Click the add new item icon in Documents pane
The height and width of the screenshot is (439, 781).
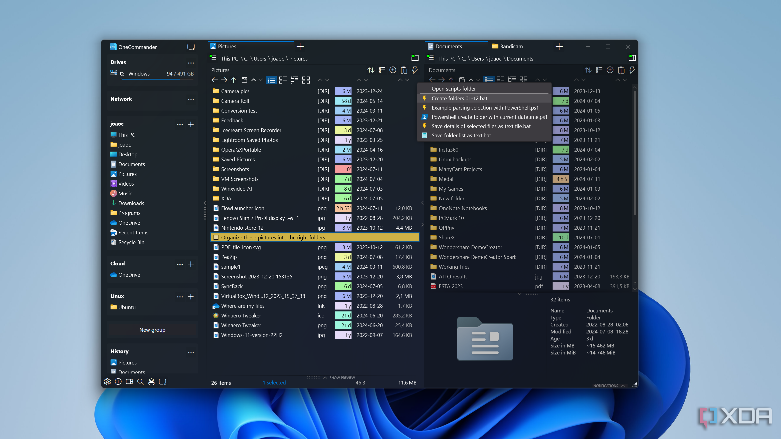[x=610, y=70]
